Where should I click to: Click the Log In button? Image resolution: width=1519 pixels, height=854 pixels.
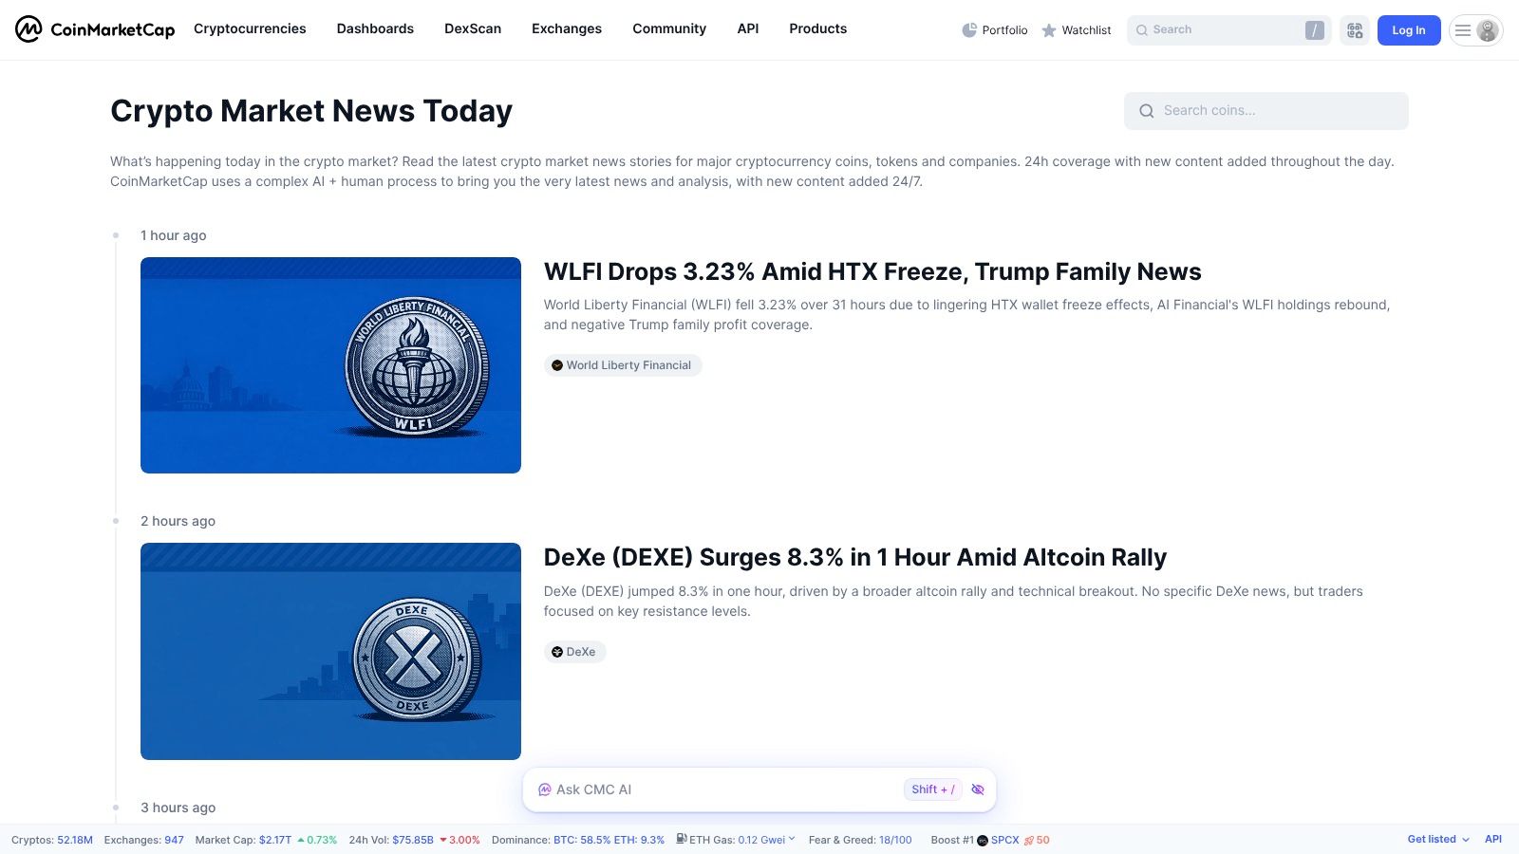[x=1409, y=30]
